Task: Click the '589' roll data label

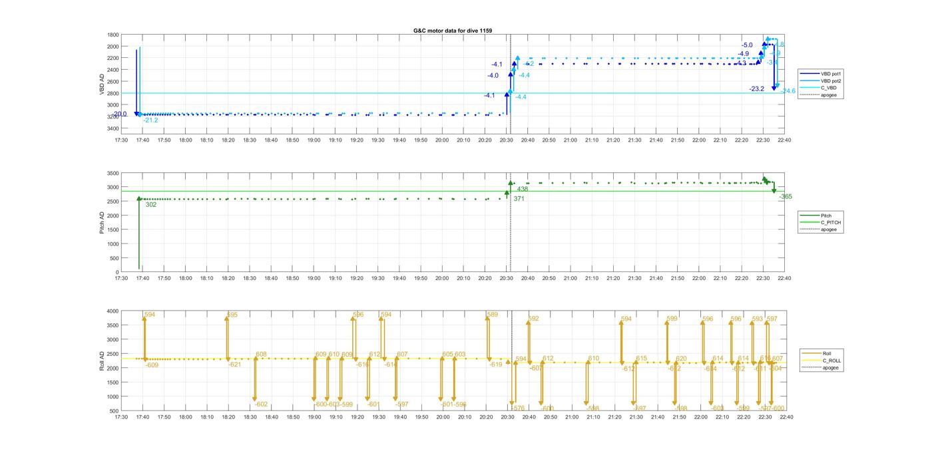Action: coord(493,315)
